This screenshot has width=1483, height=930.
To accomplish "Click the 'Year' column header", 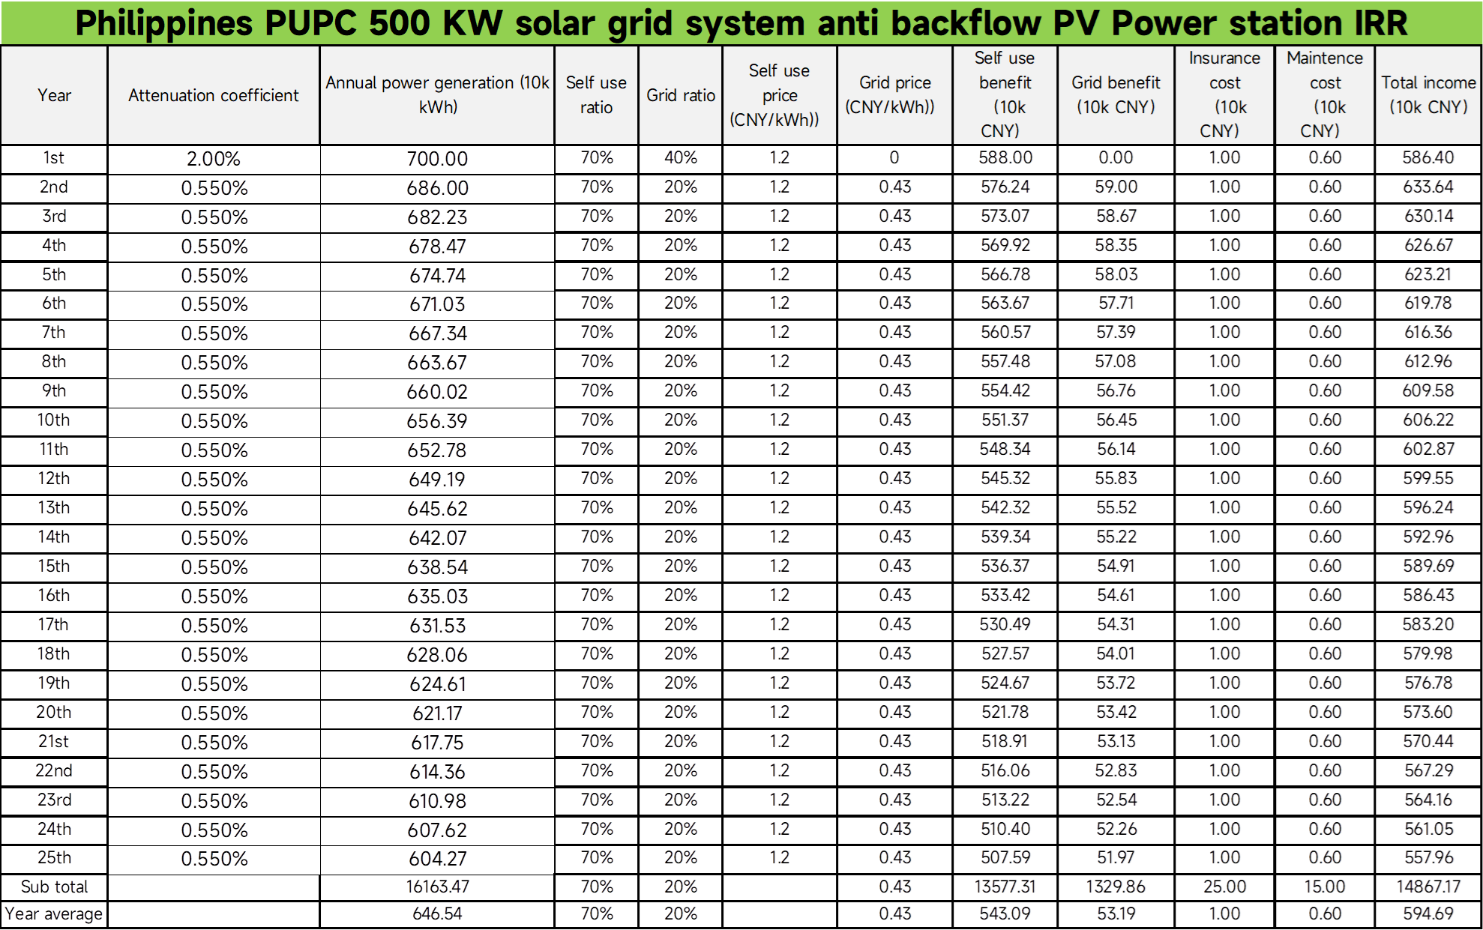I will 54,95.
